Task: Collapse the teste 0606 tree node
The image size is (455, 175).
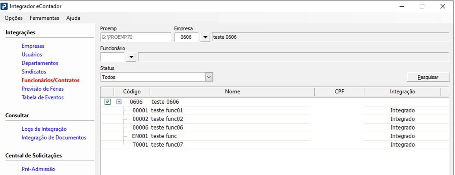Action: pos(119,102)
